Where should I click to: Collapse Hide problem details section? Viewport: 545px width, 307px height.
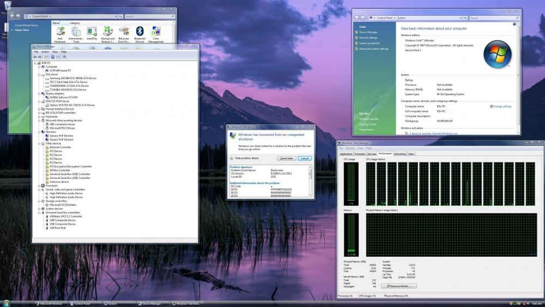click(x=231, y=158)
